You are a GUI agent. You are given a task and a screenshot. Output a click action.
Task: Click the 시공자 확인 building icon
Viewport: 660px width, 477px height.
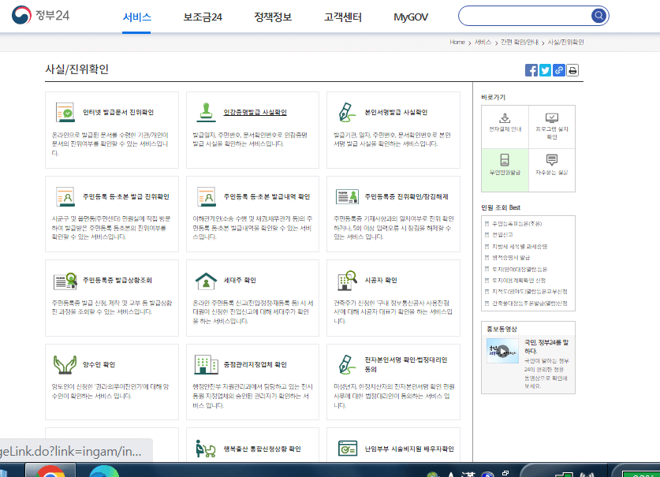point(347,281)
